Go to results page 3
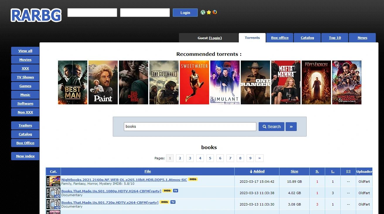 click(190, 158)
